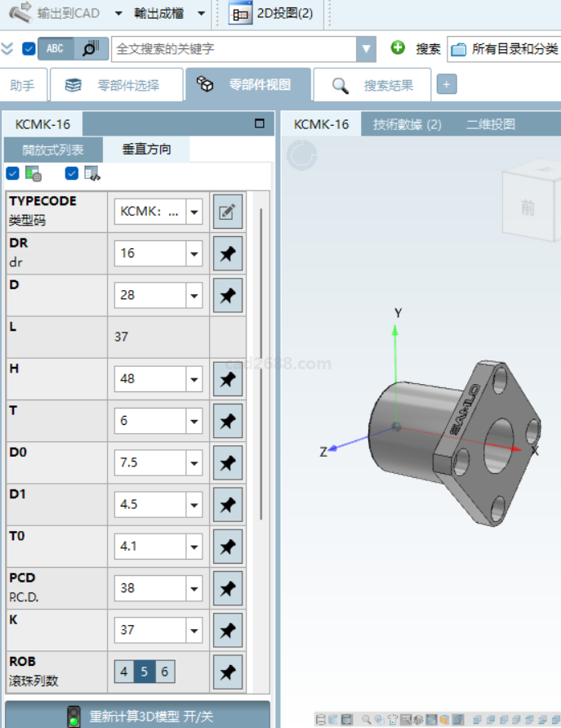Click into the full-text search keyword field

coord(233,49)
